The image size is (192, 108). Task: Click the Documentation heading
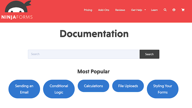94,34
